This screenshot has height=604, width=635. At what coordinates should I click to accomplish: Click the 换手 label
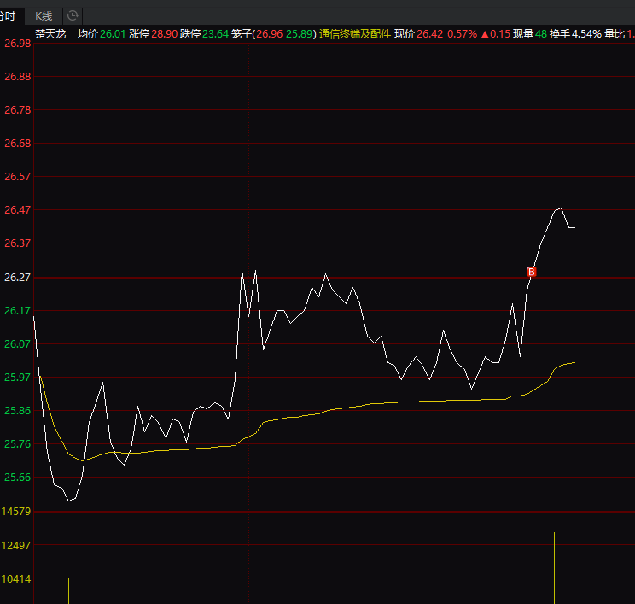coord(560,34)
